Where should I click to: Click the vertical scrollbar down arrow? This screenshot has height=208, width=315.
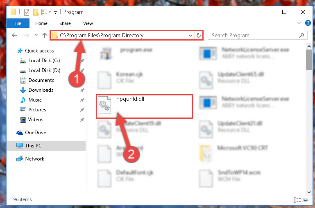(309, 192)
